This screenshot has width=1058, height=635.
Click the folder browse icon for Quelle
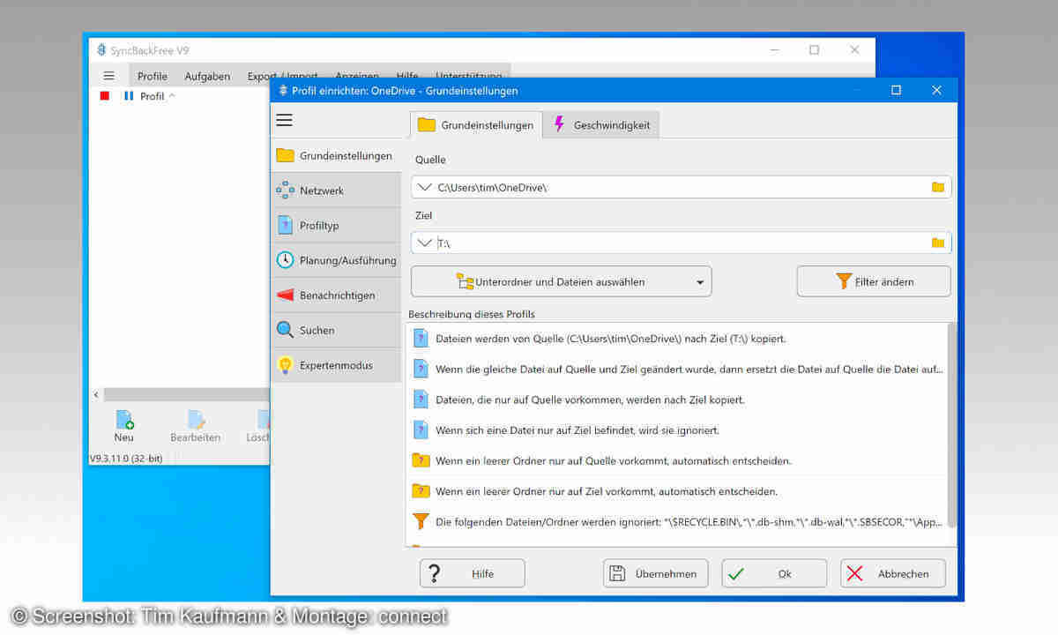tap(937, 187)
